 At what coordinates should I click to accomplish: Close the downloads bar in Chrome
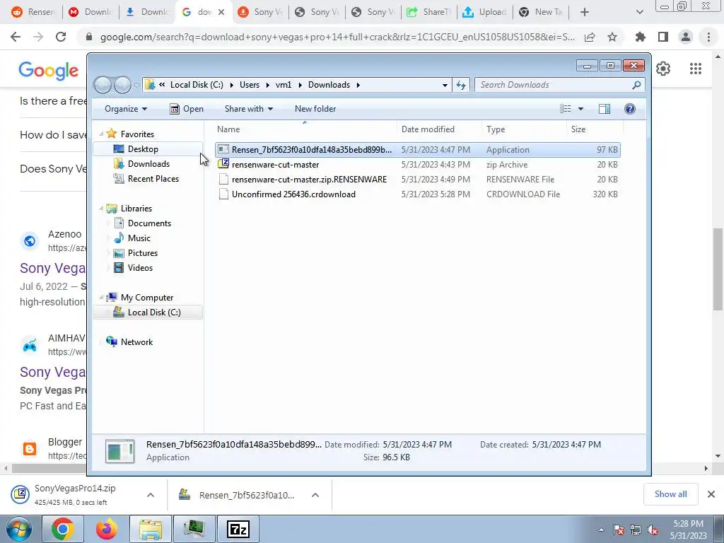coord(711,494)
